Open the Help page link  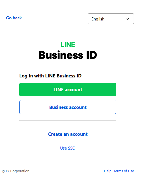click(108, 171)
